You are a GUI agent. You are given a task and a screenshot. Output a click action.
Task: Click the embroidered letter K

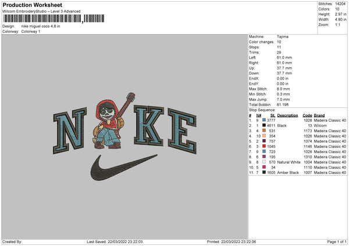(x=149, y=125)
